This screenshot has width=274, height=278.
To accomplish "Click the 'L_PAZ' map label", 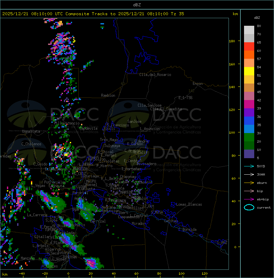I will [222, 243].
